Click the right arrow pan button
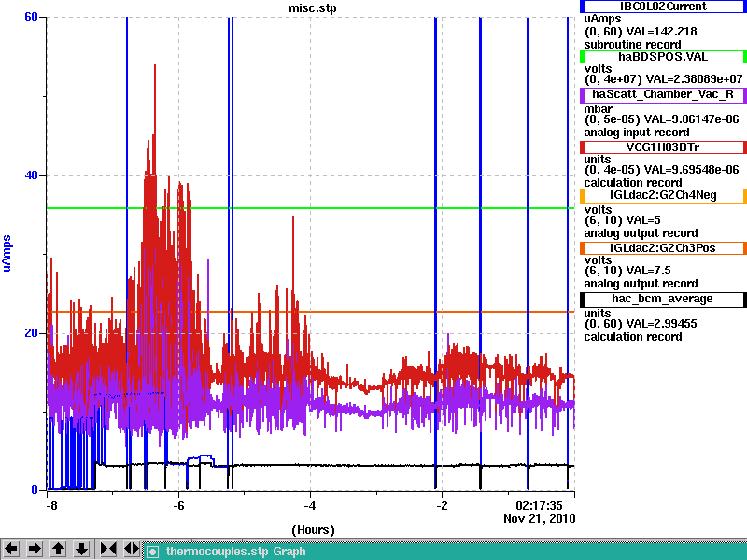 [x=35, y=549]
